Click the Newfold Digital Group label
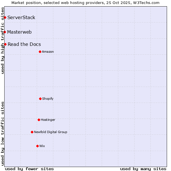 pyautogui.click(x=50, y=132)
